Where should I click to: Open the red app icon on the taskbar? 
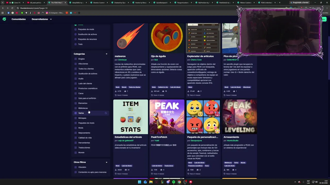pos(191,182)
